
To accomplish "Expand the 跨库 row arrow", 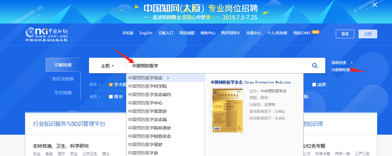I will (x=100, y=85).
